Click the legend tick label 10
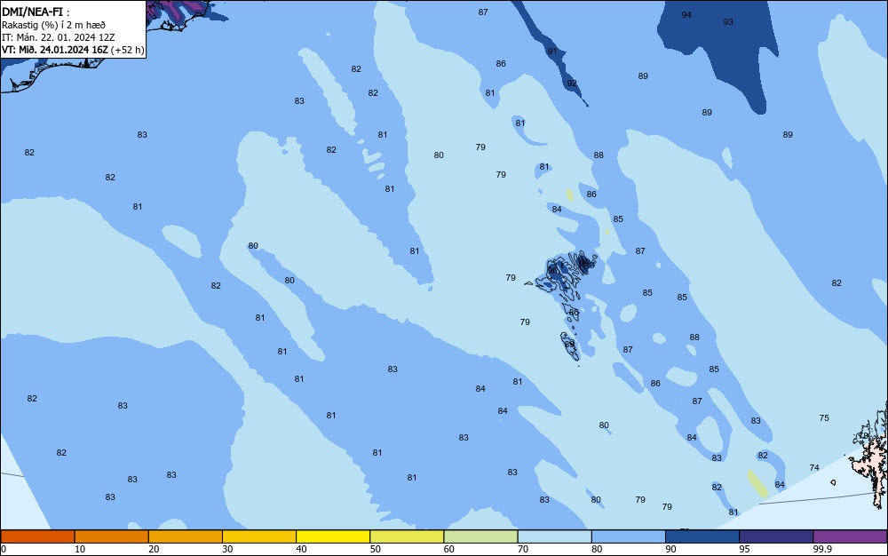The height and width of the screenshot is (556, 888). (80, 549)
